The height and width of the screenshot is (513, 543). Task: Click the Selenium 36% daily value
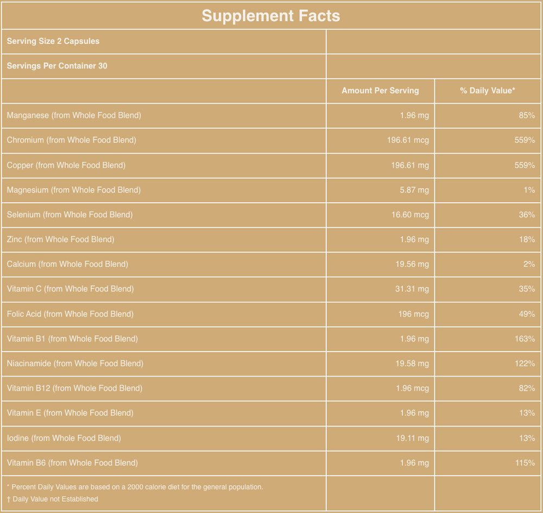point(527,215)
